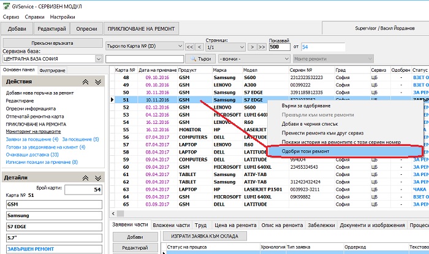Open the Справки menu
The width and height of the screenshot is (429, 254).
(x=34, y=17)
